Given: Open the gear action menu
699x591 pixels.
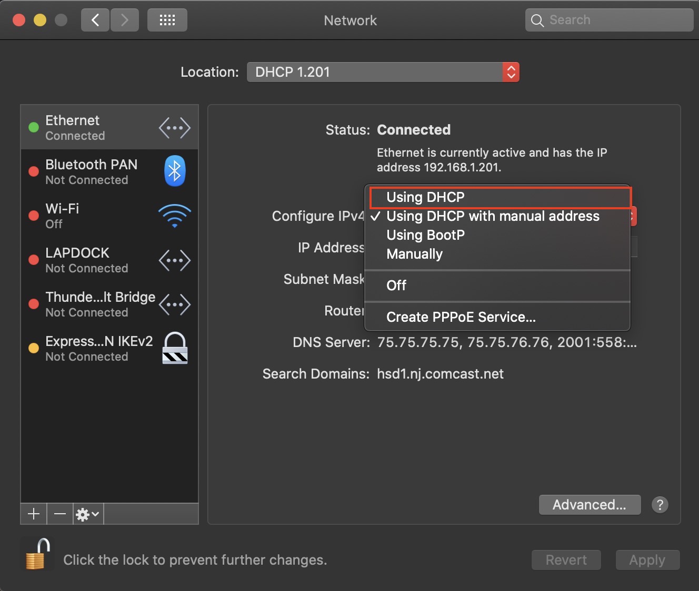Looking at the screenshot, I should coord(87,514).
